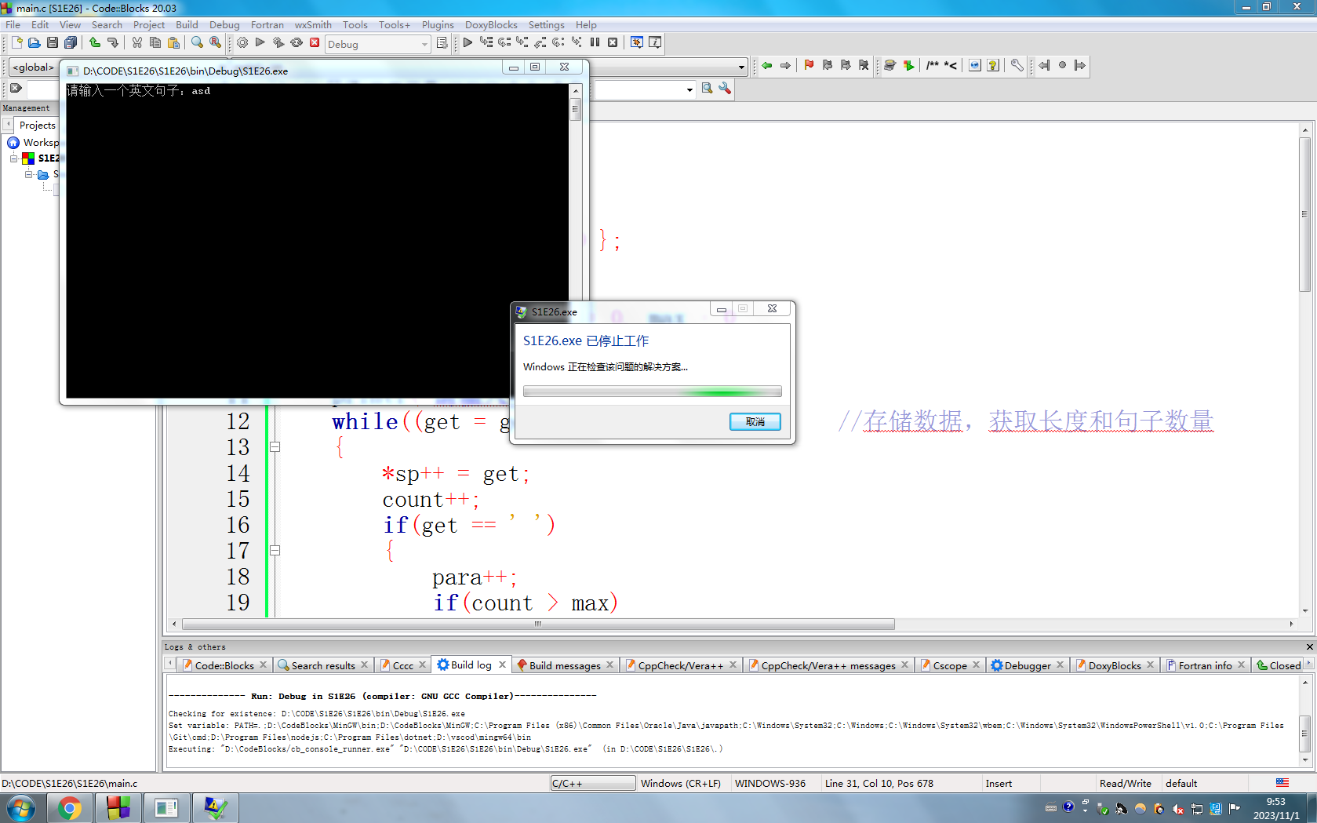Open the Plugins menu
Screen dimensions: 1317x823
(x=438, y=24)
